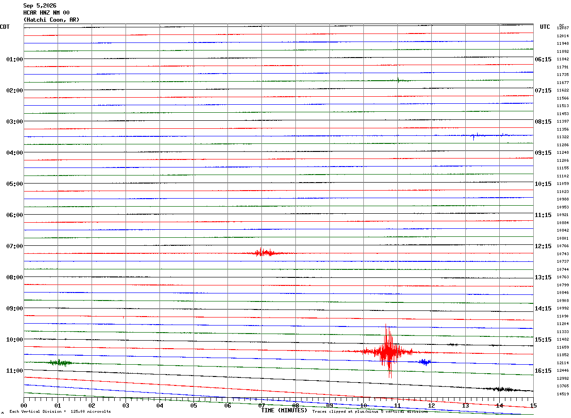
Task: Click the HCAR HNZ NM 00 station header
Action: (x=46, y=13)
